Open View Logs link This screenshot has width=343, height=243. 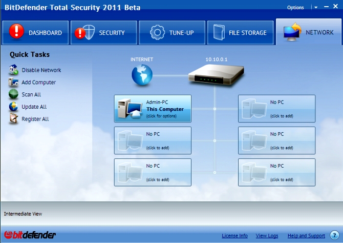[x=267, y=236]
